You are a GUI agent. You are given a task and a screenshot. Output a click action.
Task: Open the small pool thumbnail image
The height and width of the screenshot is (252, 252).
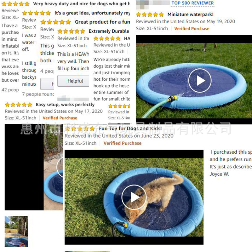point(16,231)
